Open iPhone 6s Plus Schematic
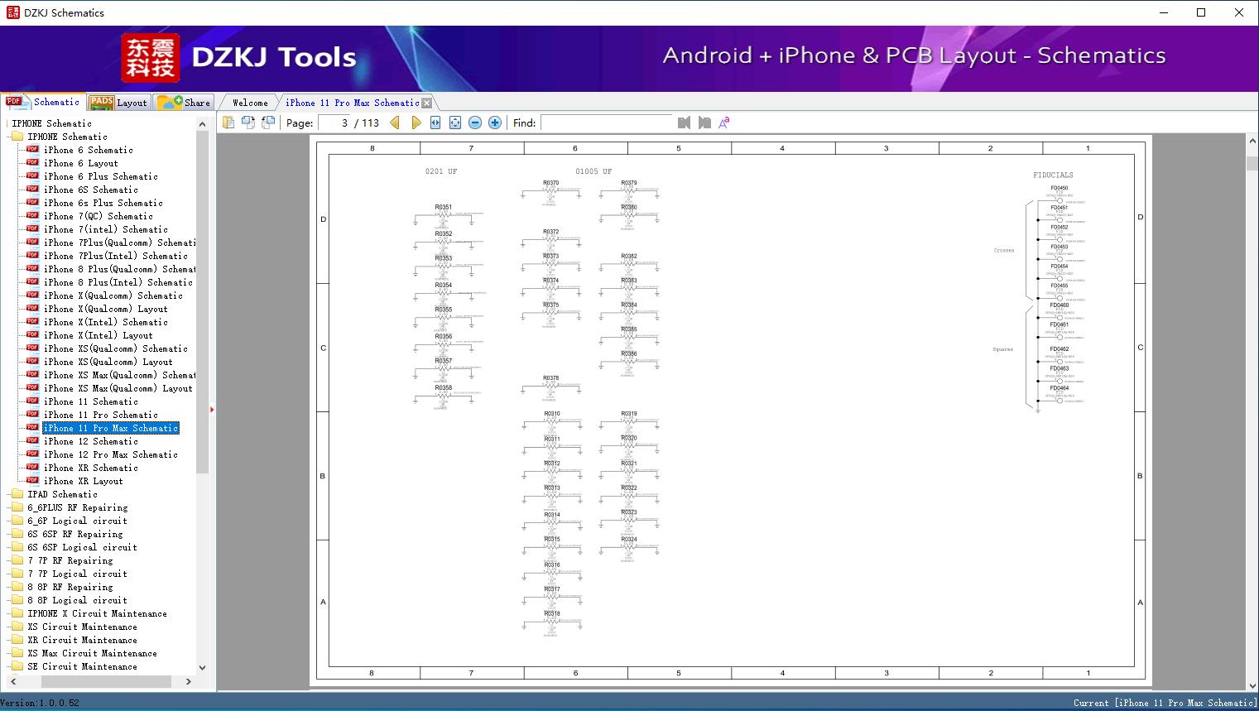1259x711 pixels. (103, 203)
